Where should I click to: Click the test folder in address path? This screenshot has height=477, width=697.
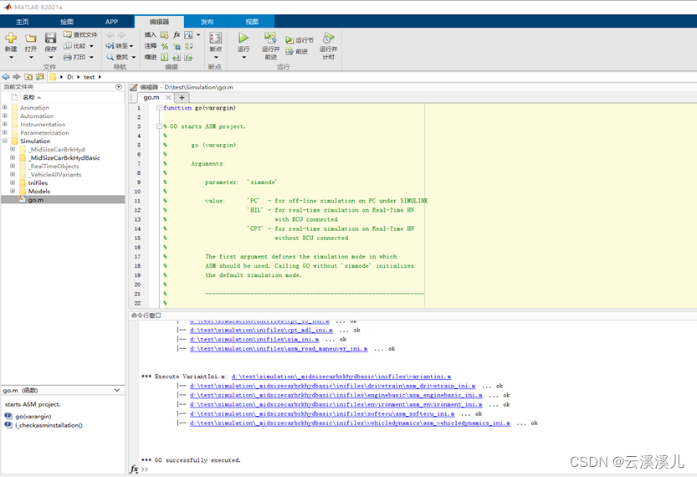pyautogui.click(x=89, y=77)
